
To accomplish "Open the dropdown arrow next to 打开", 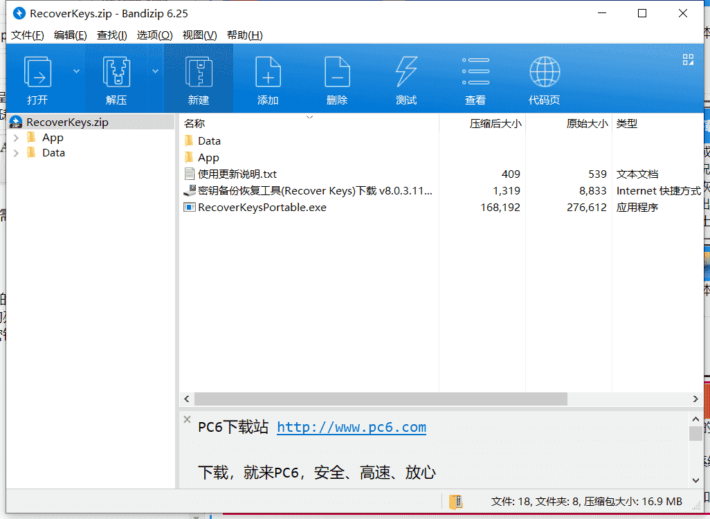I will (x=76, y=71).
